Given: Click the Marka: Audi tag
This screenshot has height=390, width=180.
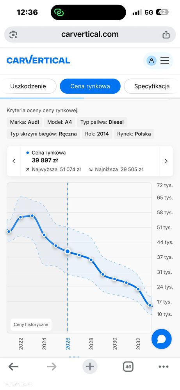Looking at the screenshot, I should pyautogui.click(x=25, y=122).
